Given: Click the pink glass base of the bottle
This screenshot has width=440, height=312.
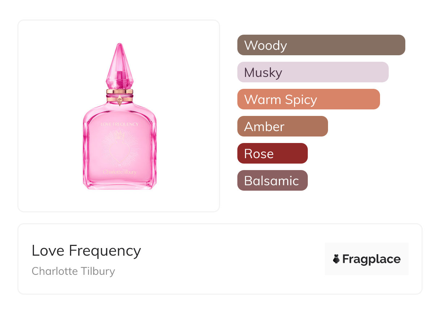Looking at the screenshot, I should (x=120, y=184).
